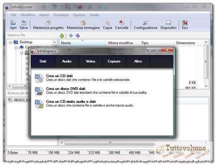Click the 8 KB size entry in file list
The height and width of the screenshot is (167, 216).
click(x=192, y=83)
